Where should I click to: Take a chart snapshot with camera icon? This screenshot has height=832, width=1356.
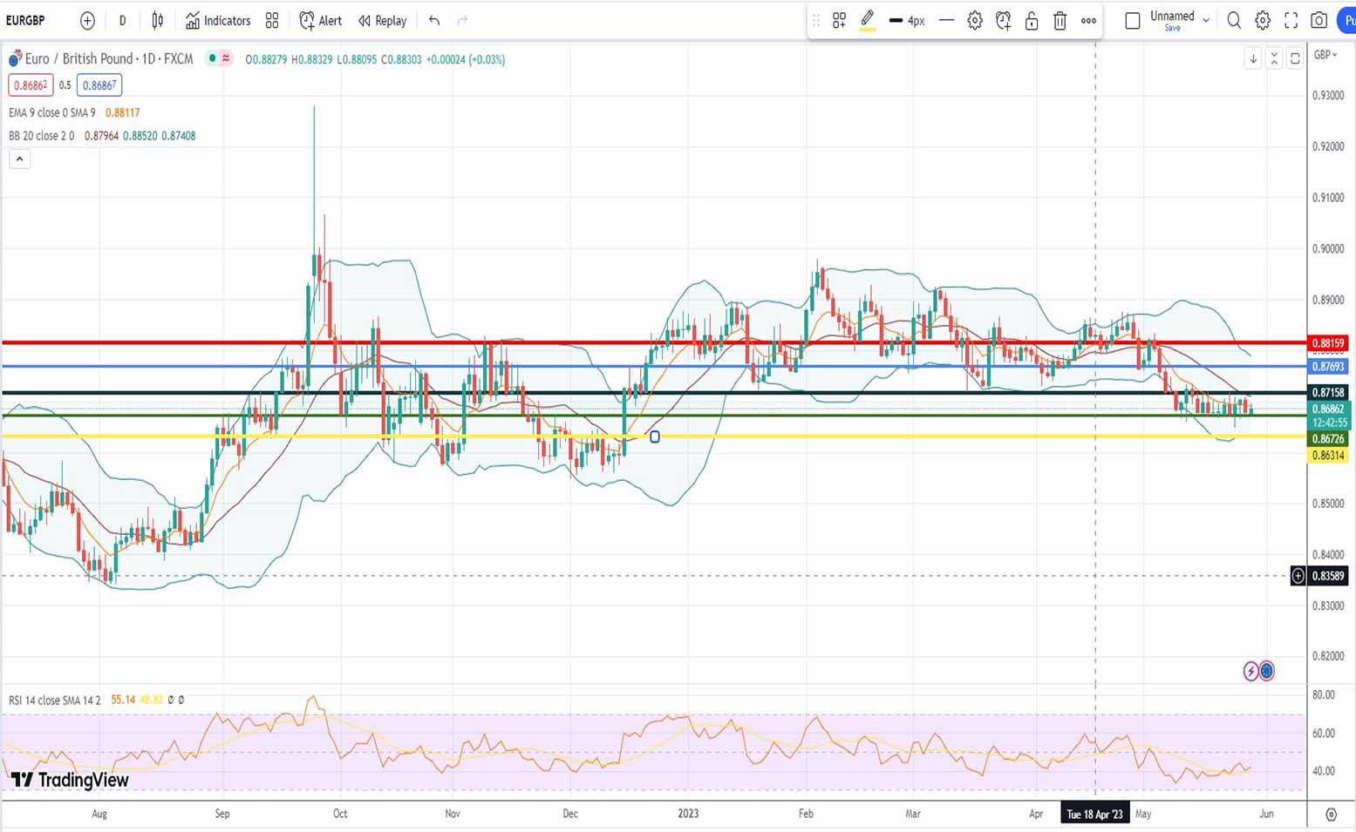pyautogui.click(x=1319, y=20)
